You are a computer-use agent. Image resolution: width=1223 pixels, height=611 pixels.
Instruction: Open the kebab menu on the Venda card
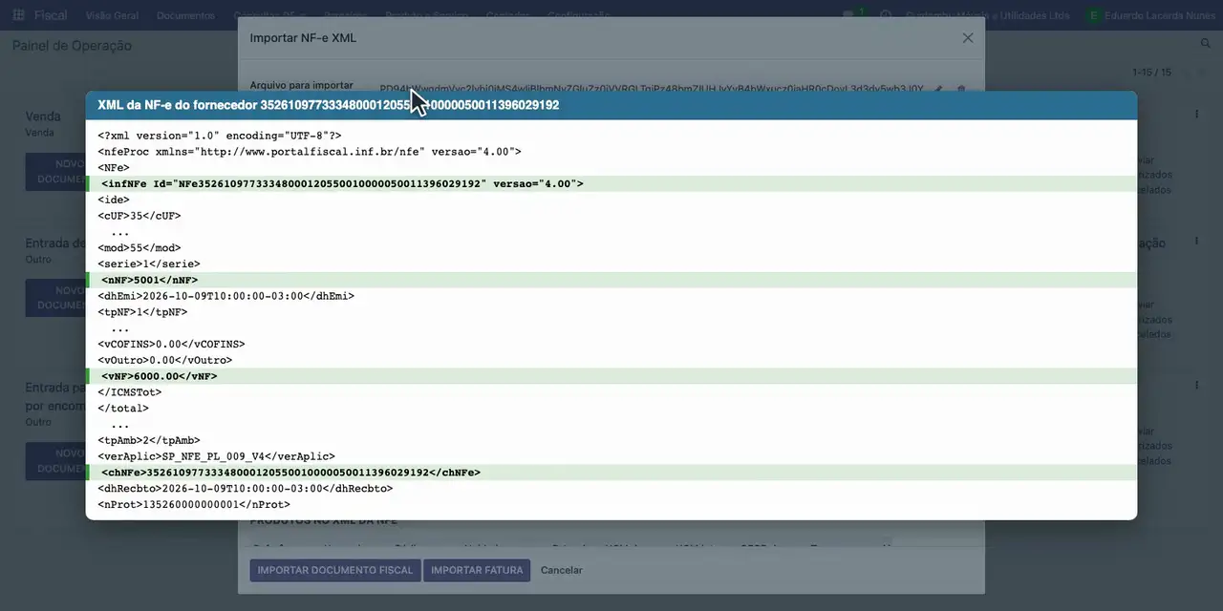tap(1196, 114)
